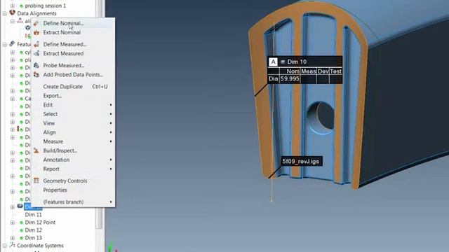This screenshot has width=449, height=252.
Task: Click the tree panel vertical scrollbar
Action: click(99, 114)
